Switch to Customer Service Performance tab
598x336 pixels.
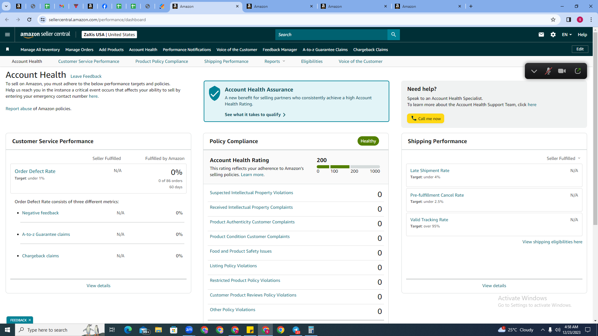[x=89, y=61]
